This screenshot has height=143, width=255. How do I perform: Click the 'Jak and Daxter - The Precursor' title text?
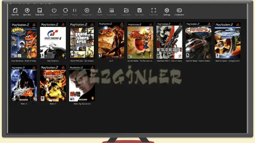click(x=140, y=61)
